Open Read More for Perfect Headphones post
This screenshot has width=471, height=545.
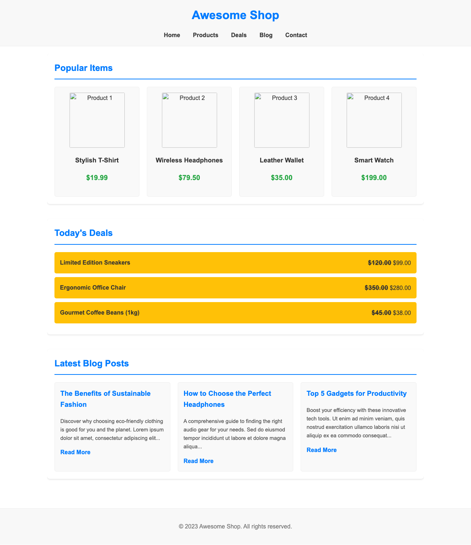[x=198, y=461]
